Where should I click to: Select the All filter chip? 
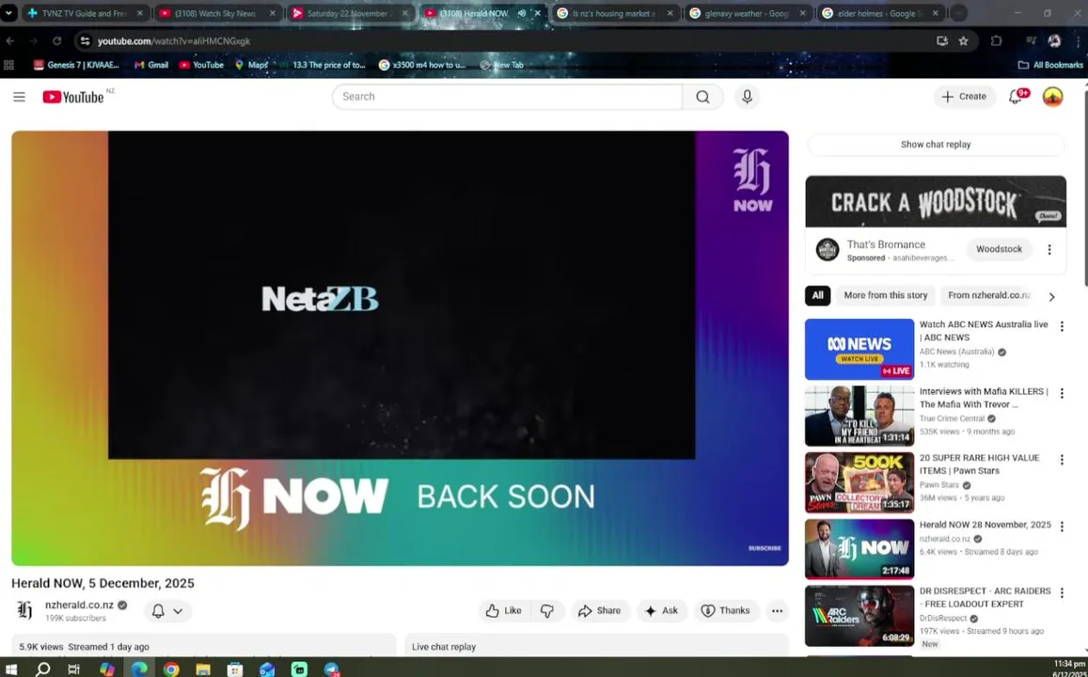[x=817, y=295]
